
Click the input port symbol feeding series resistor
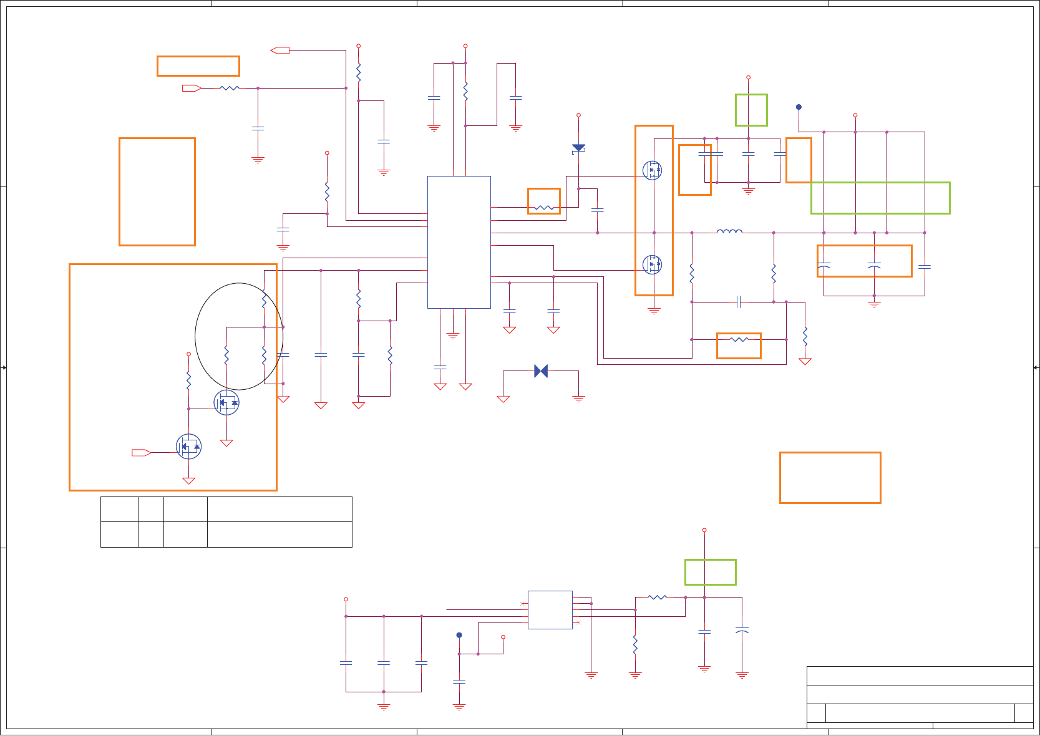click(192, 89)
